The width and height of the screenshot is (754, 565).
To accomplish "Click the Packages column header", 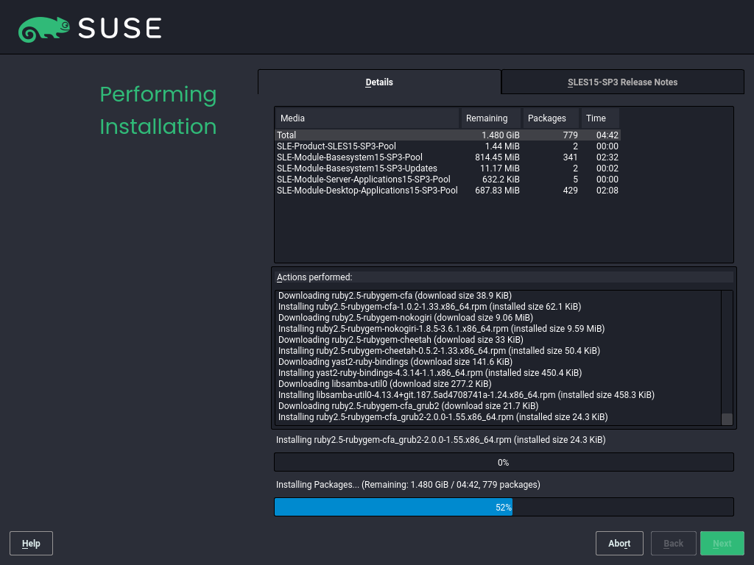I will (x=550, y=118).
